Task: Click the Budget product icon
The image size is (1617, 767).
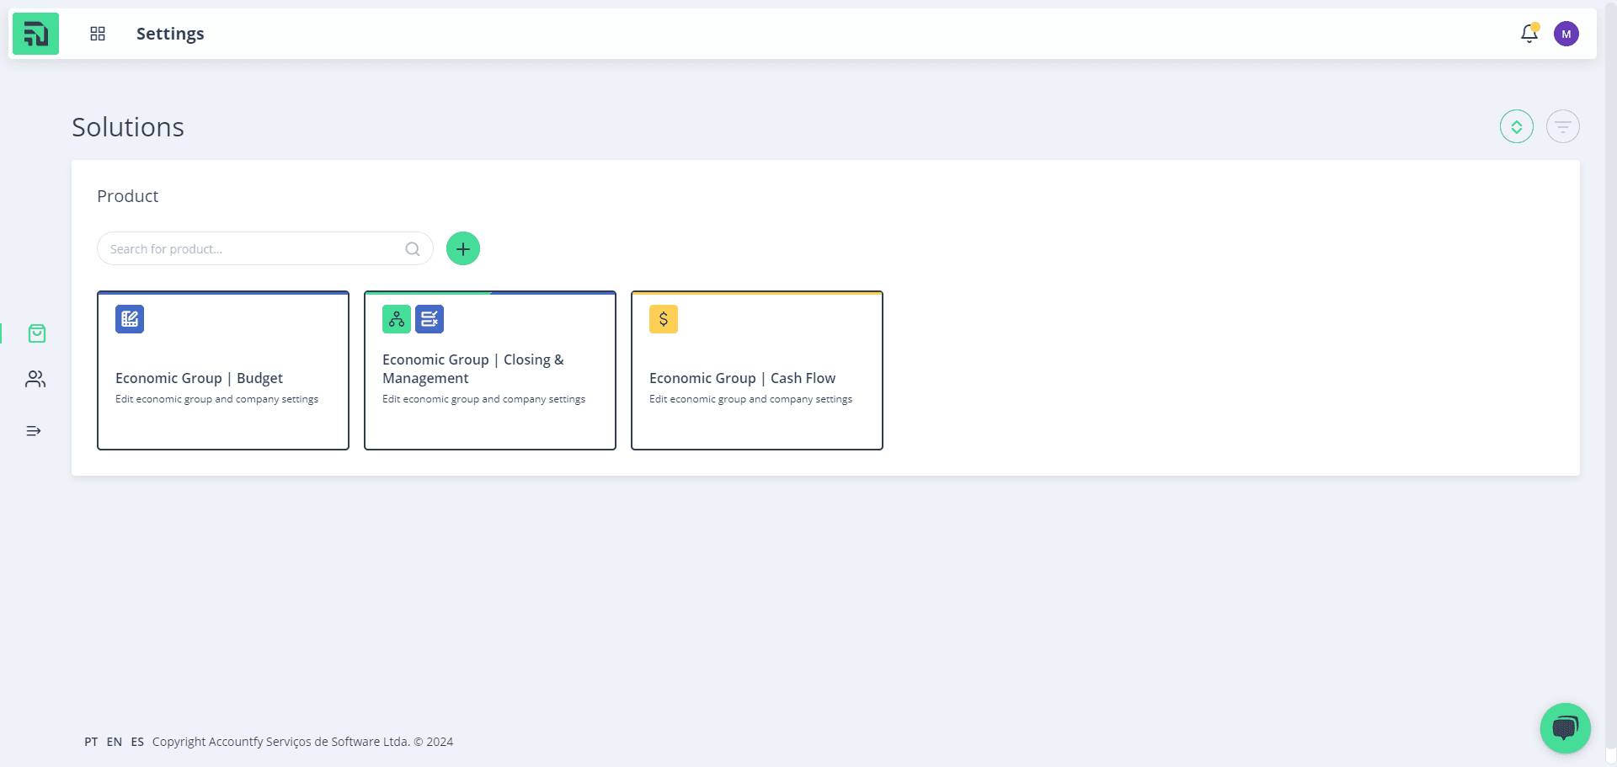Action: [x=130, y=319]
